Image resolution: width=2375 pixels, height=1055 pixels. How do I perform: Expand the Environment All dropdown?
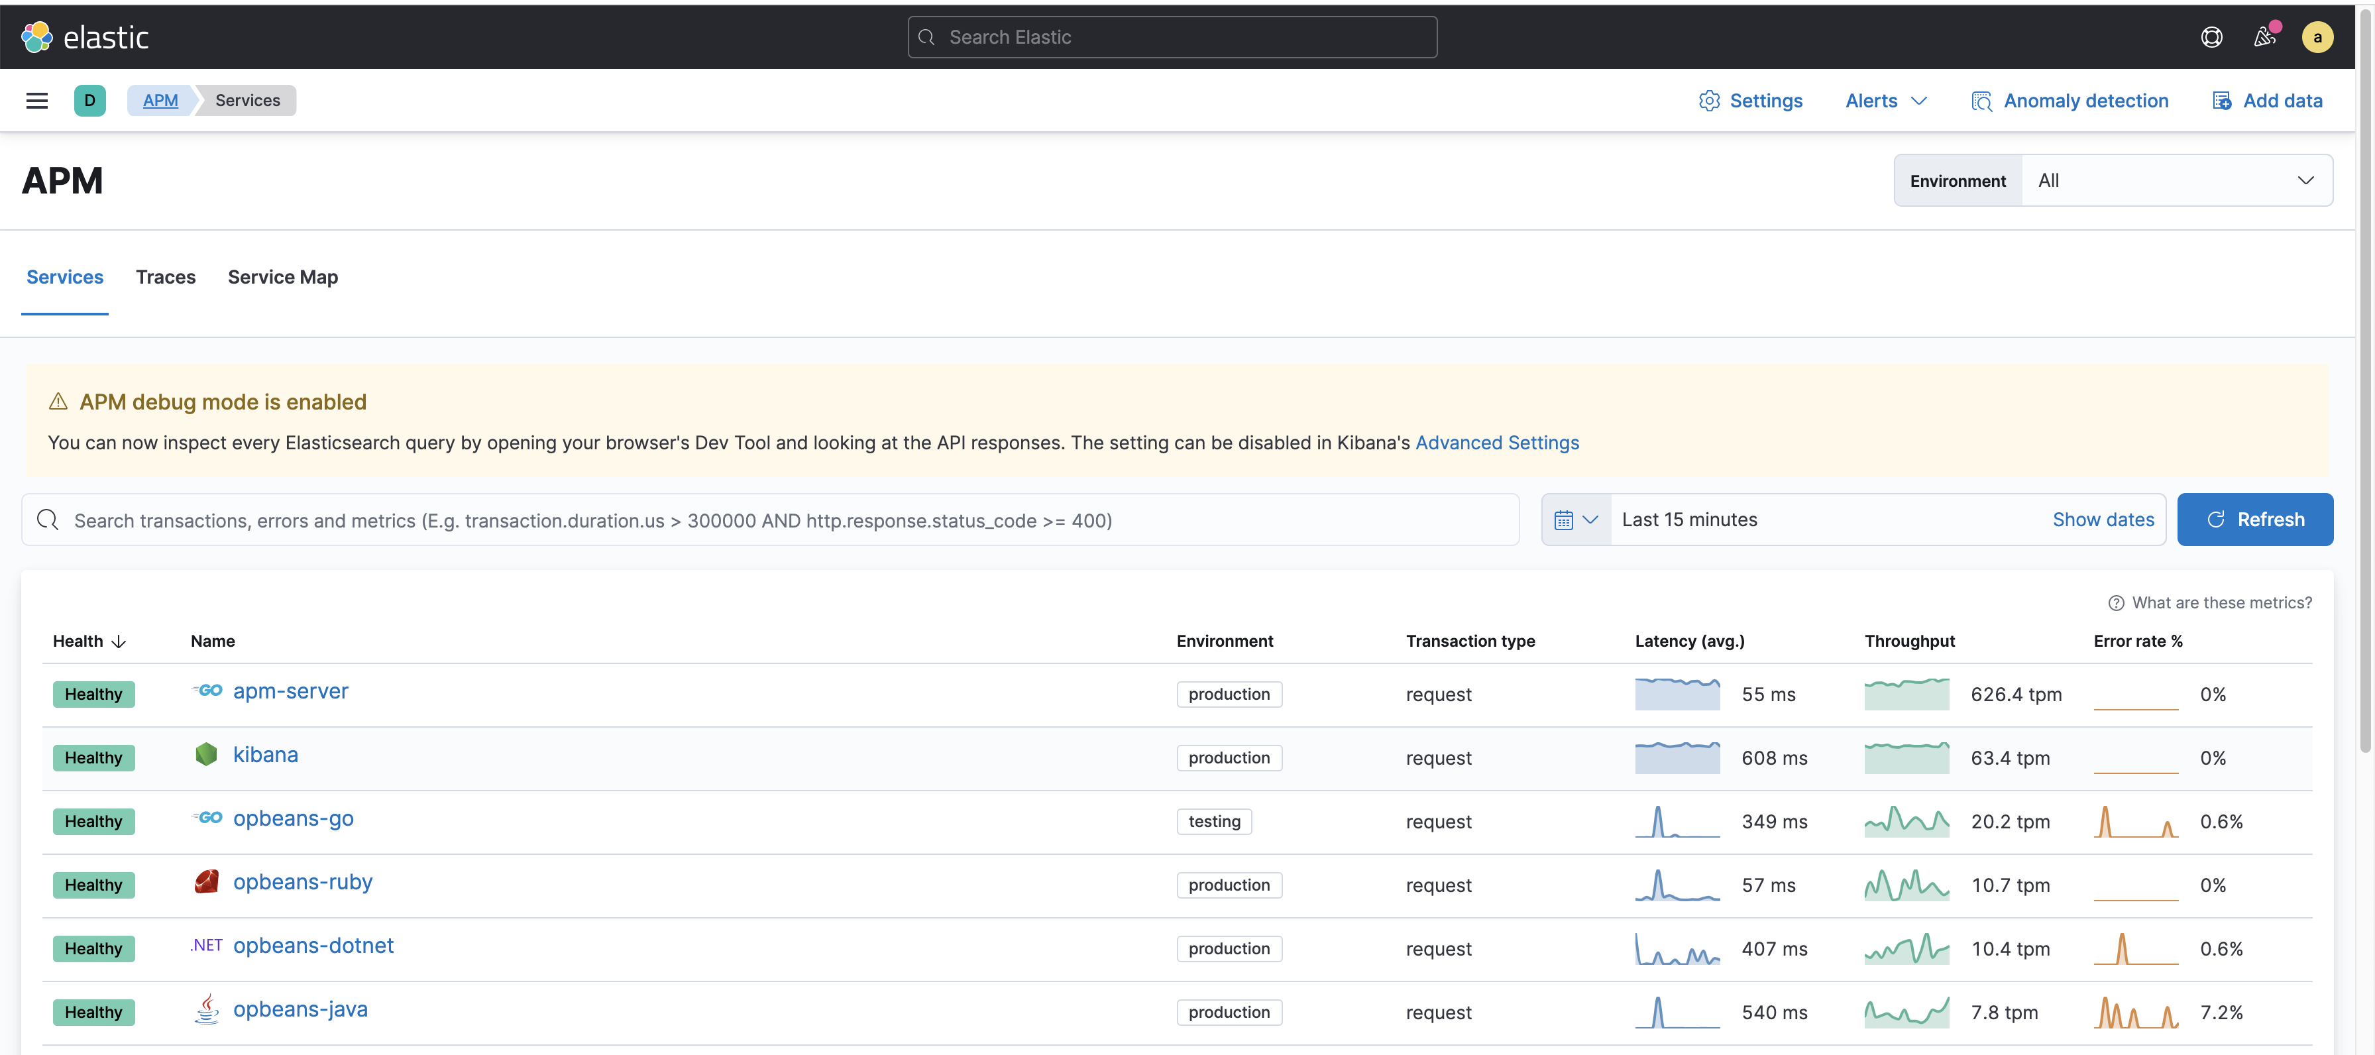click(x=2176, y=181)
